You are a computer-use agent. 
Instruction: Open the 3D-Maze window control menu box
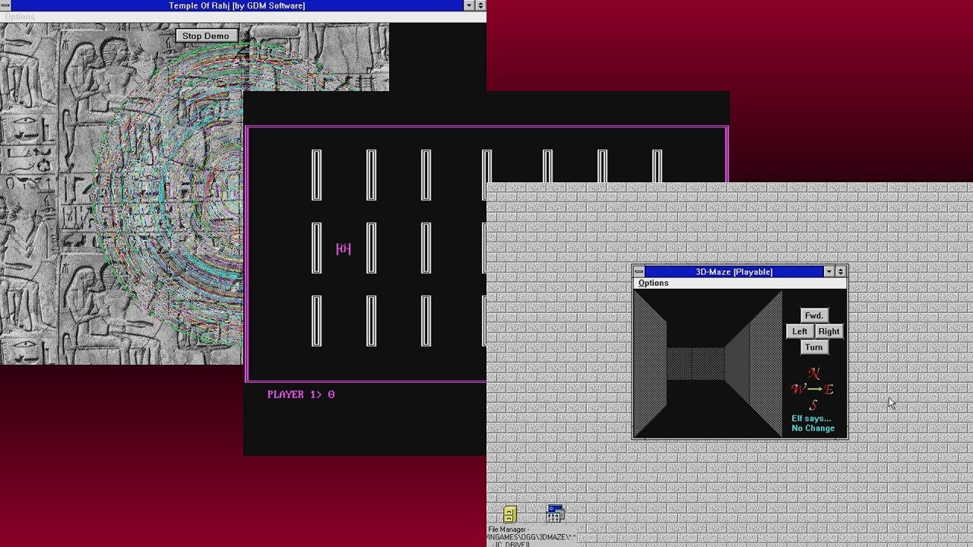click(639, 271)
